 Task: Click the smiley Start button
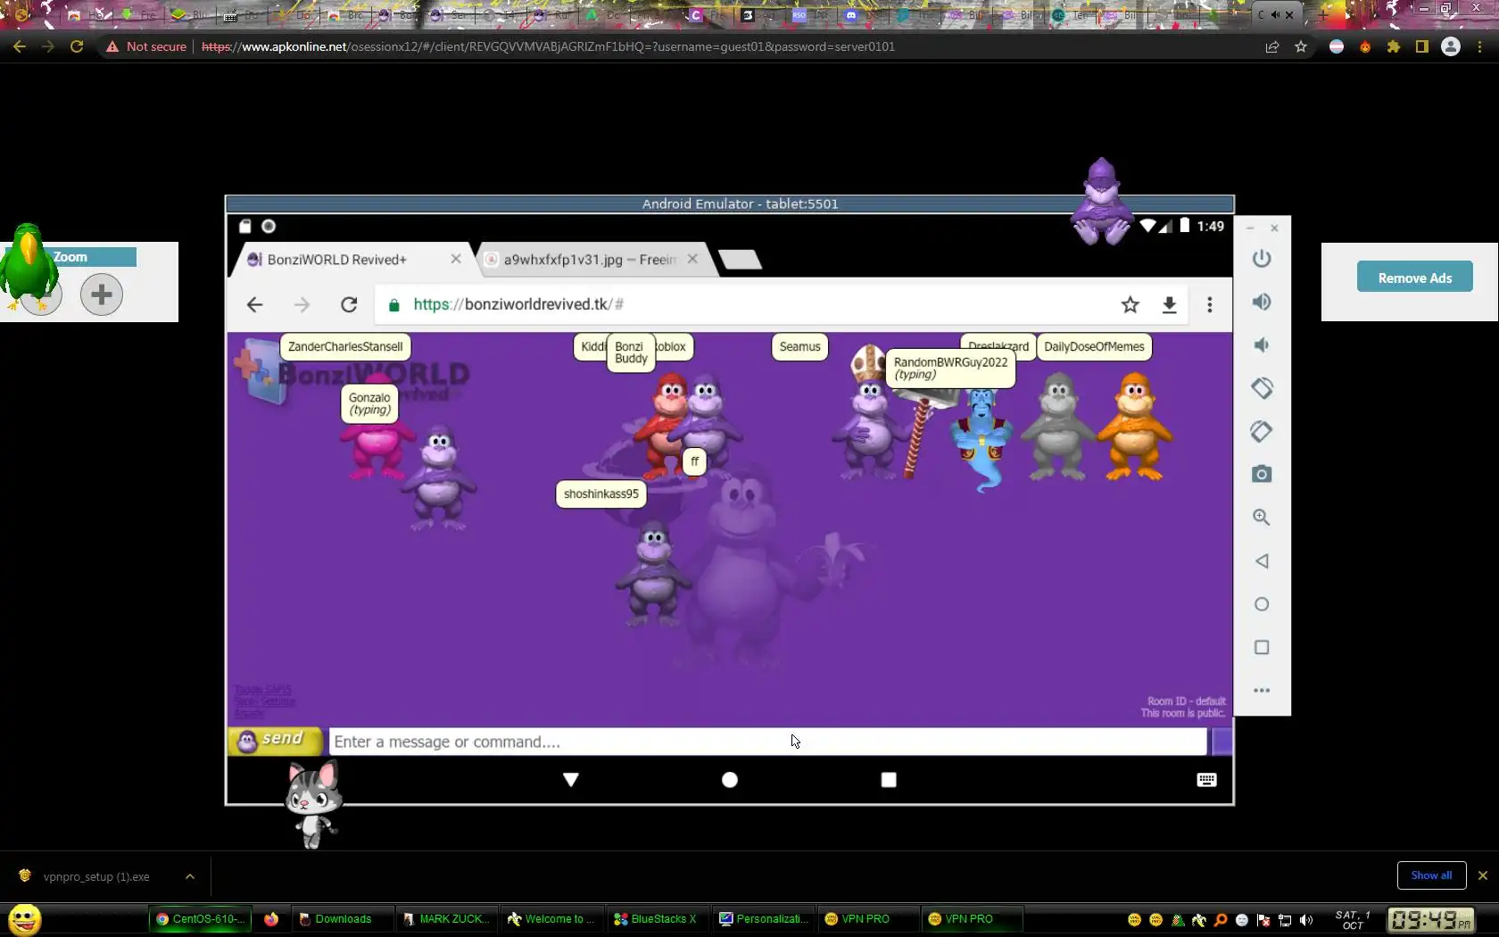[24, 919]
